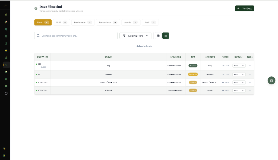Show the Tamamlandı cases tab
278x160 pixels.
click(x=108, y=22)
